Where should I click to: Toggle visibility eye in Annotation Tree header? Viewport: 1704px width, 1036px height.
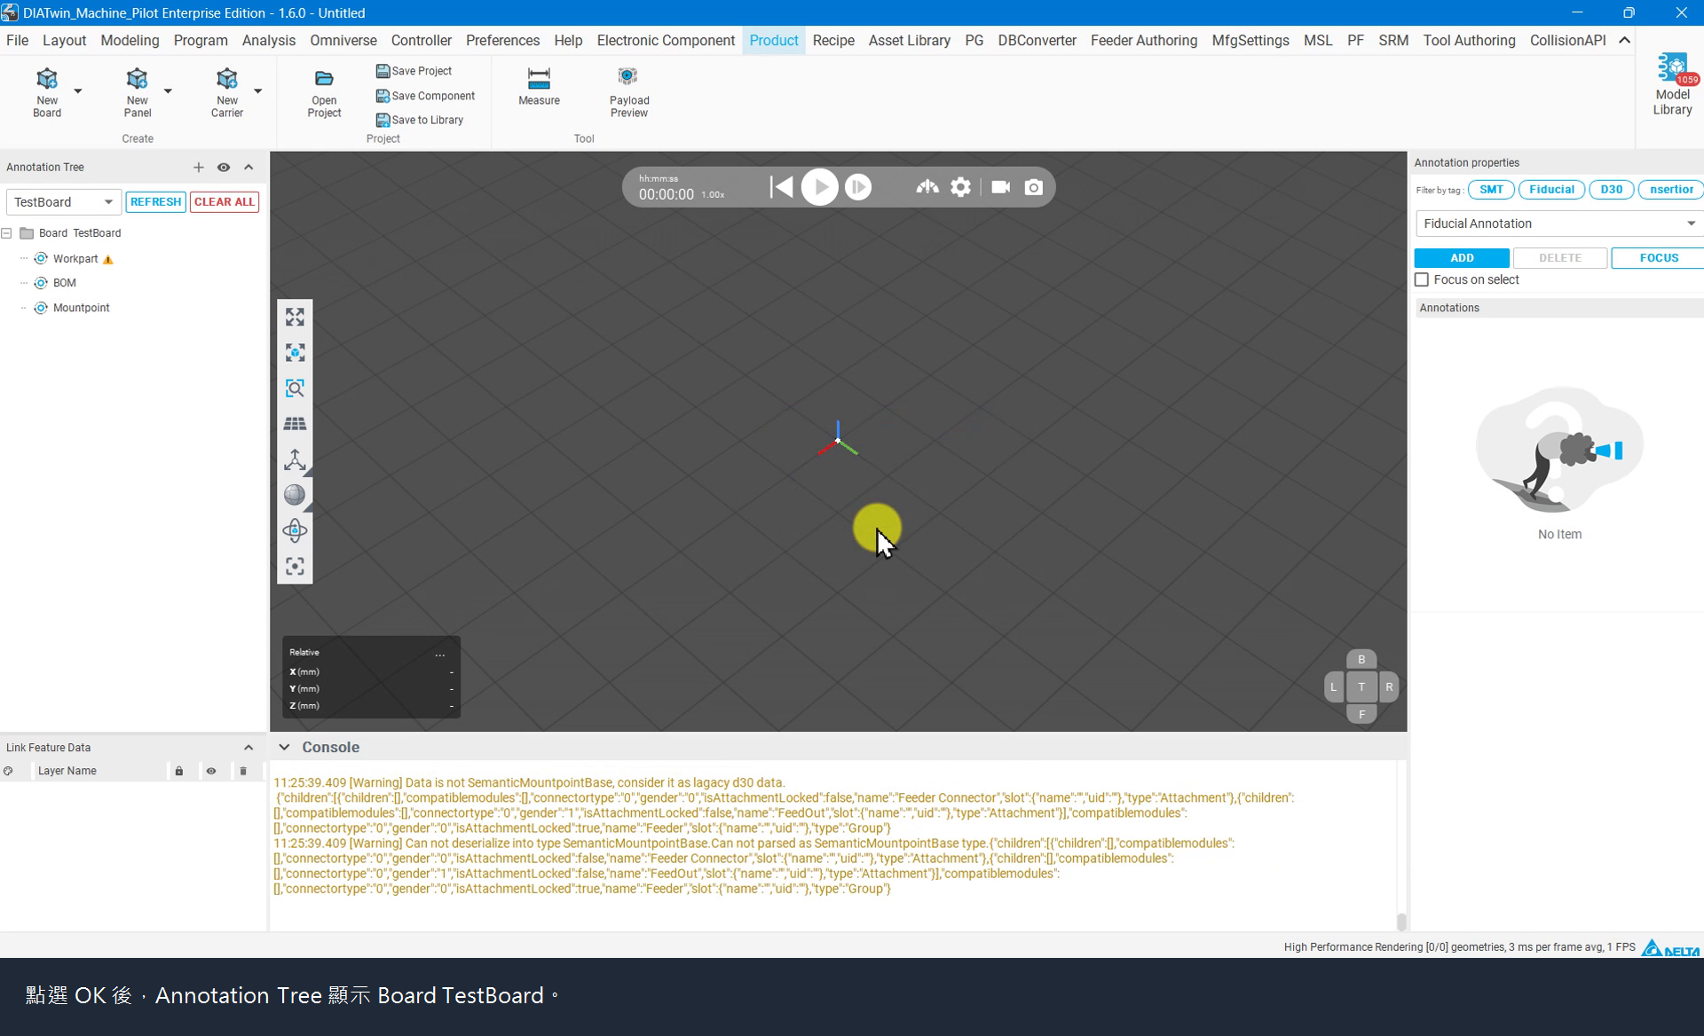(224, 167)
